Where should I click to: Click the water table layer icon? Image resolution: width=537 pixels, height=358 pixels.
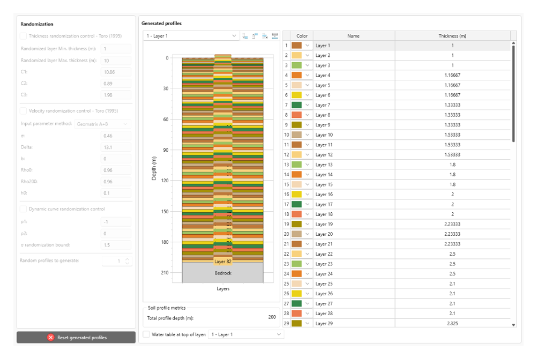pyautogui.click(x=274, y=36)
